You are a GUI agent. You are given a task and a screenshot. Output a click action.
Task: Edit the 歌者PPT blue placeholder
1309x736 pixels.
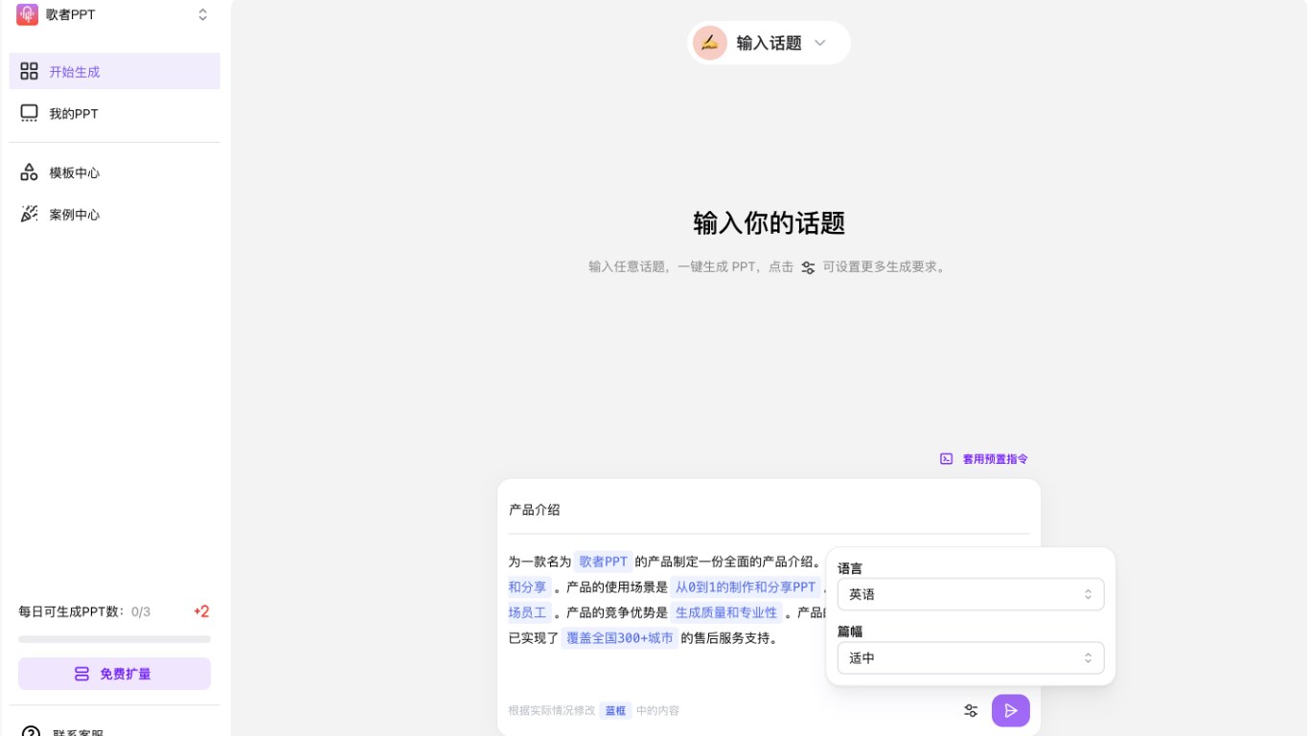pyautogui.click(x=604, y=562)
